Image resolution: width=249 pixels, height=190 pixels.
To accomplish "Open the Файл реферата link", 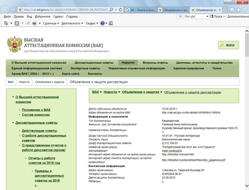I will pos(172,151).
